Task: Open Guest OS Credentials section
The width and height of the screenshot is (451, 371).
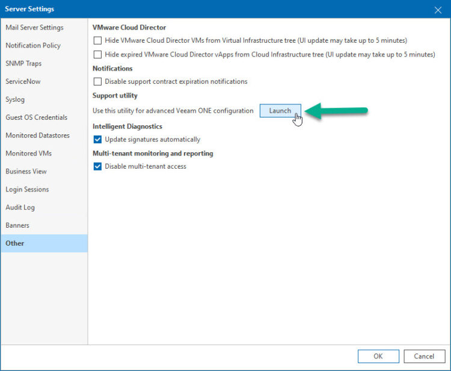Action: (x=36, y=117)
